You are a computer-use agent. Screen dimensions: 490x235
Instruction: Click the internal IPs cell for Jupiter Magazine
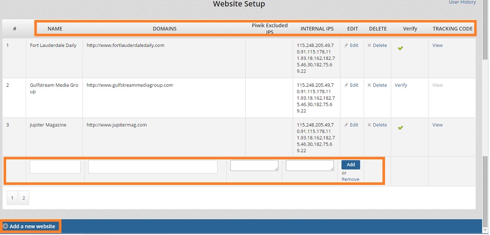[315, 138]
